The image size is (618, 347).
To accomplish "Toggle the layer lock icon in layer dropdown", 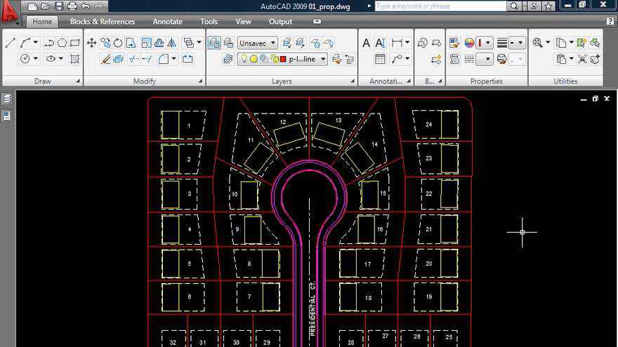I will (x=272, y=60).
